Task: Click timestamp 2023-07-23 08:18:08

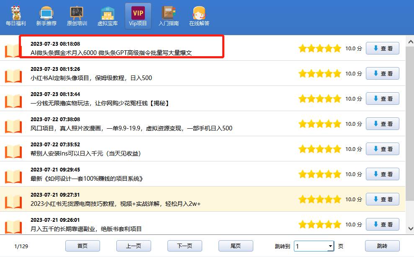Action: tap(55, 44)
